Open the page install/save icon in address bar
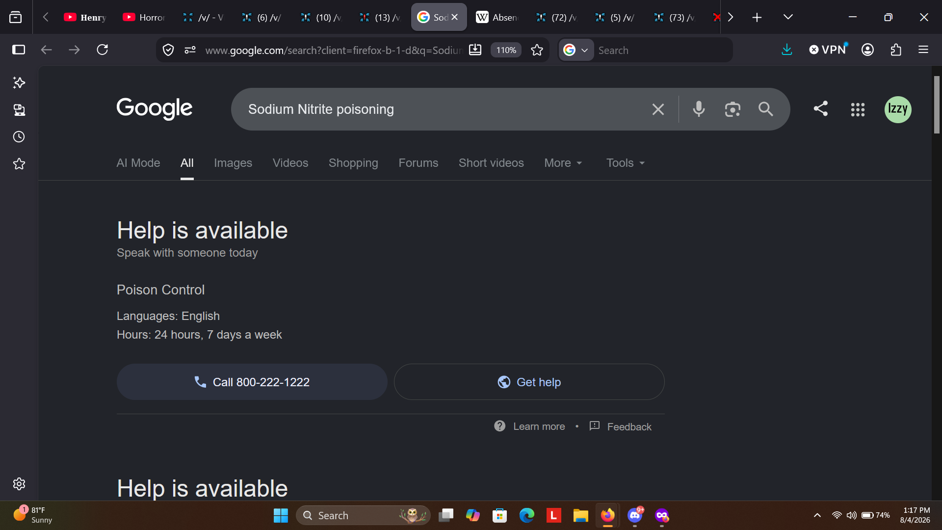Screen dimensions: 942x530 475,50
